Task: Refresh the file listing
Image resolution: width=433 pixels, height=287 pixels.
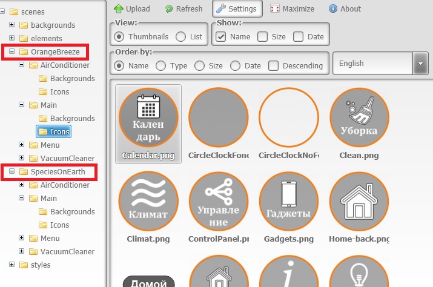Action: (183, 9)
